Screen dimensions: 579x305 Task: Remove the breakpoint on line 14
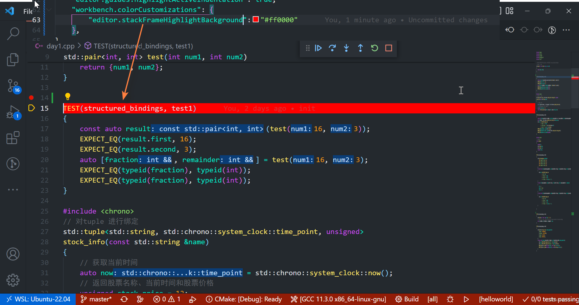coord(31,98)
